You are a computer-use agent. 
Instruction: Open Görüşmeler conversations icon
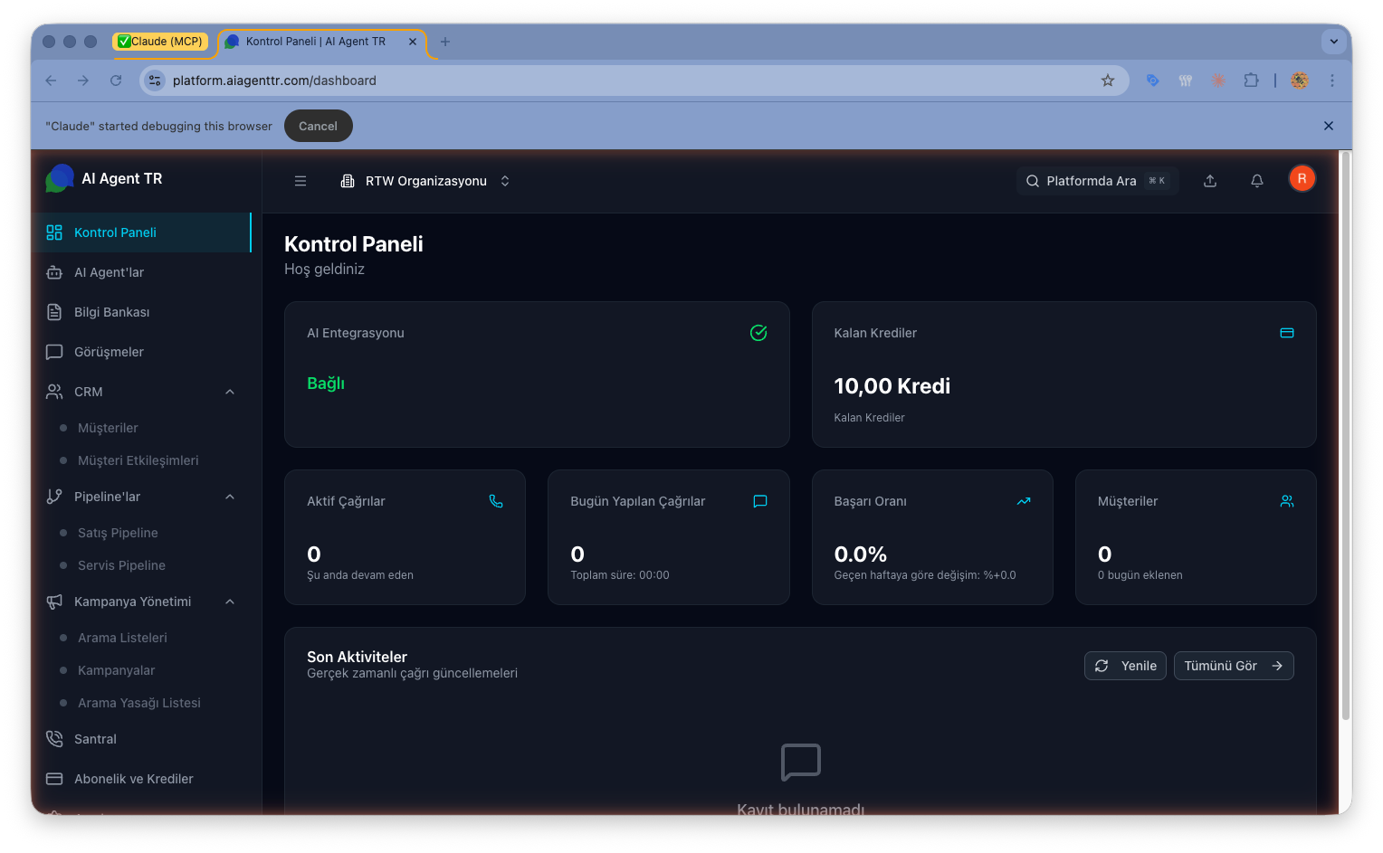pyautogui.click(x=54, y=352)
